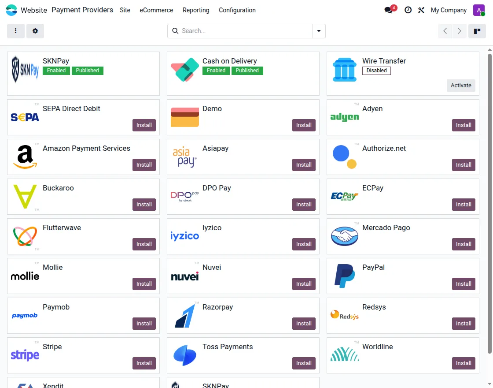The height and width of the screenshot is (388, 493).
Task: Install the Mollie provider
Action: pyautogui.click(x=144, y=284)
